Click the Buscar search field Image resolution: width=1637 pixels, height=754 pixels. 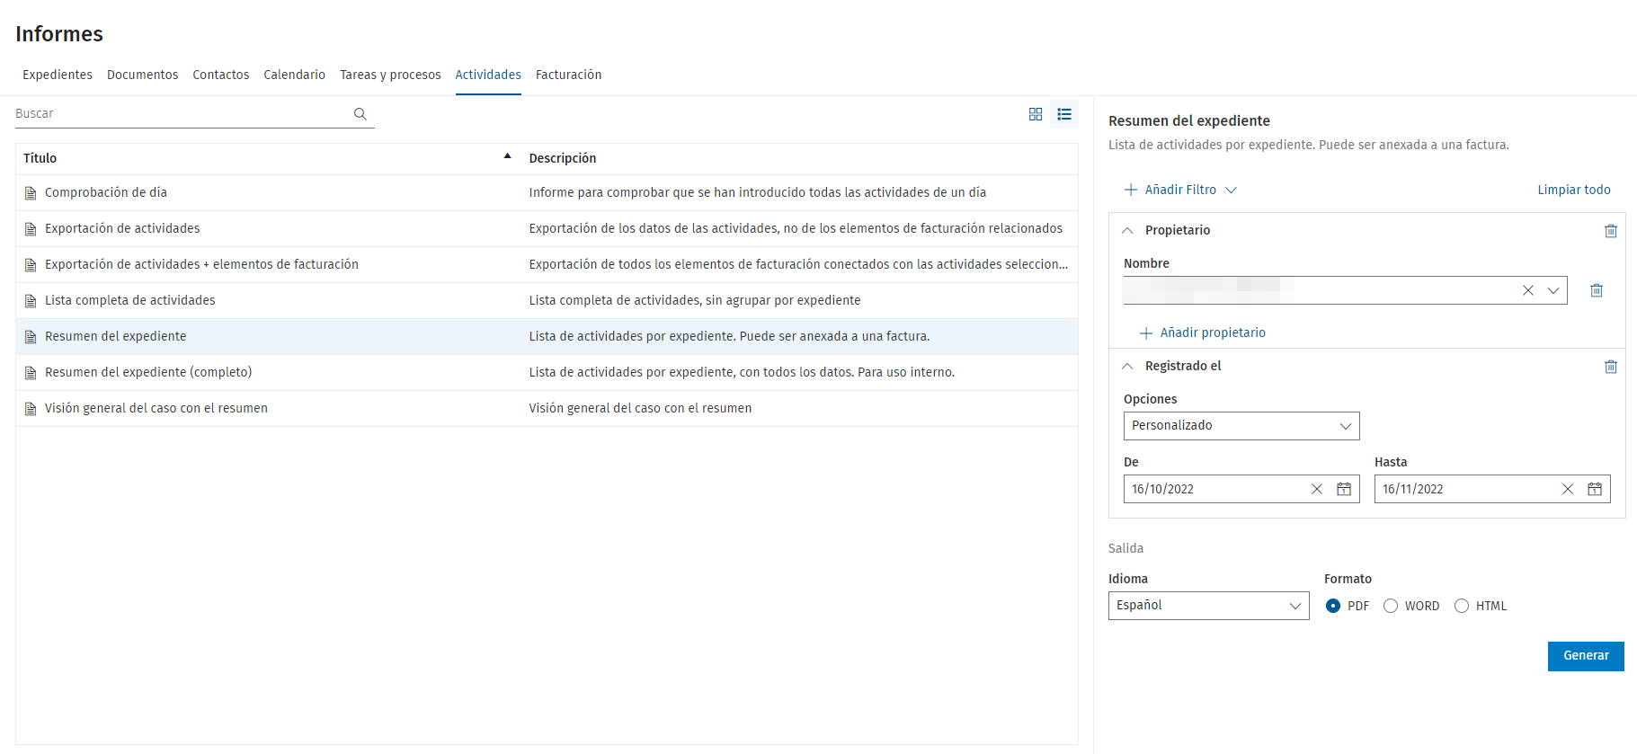pos(180,114)
